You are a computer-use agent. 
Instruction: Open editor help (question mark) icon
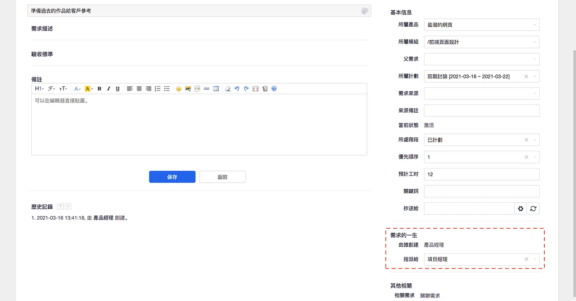click(x=274, y=88)
